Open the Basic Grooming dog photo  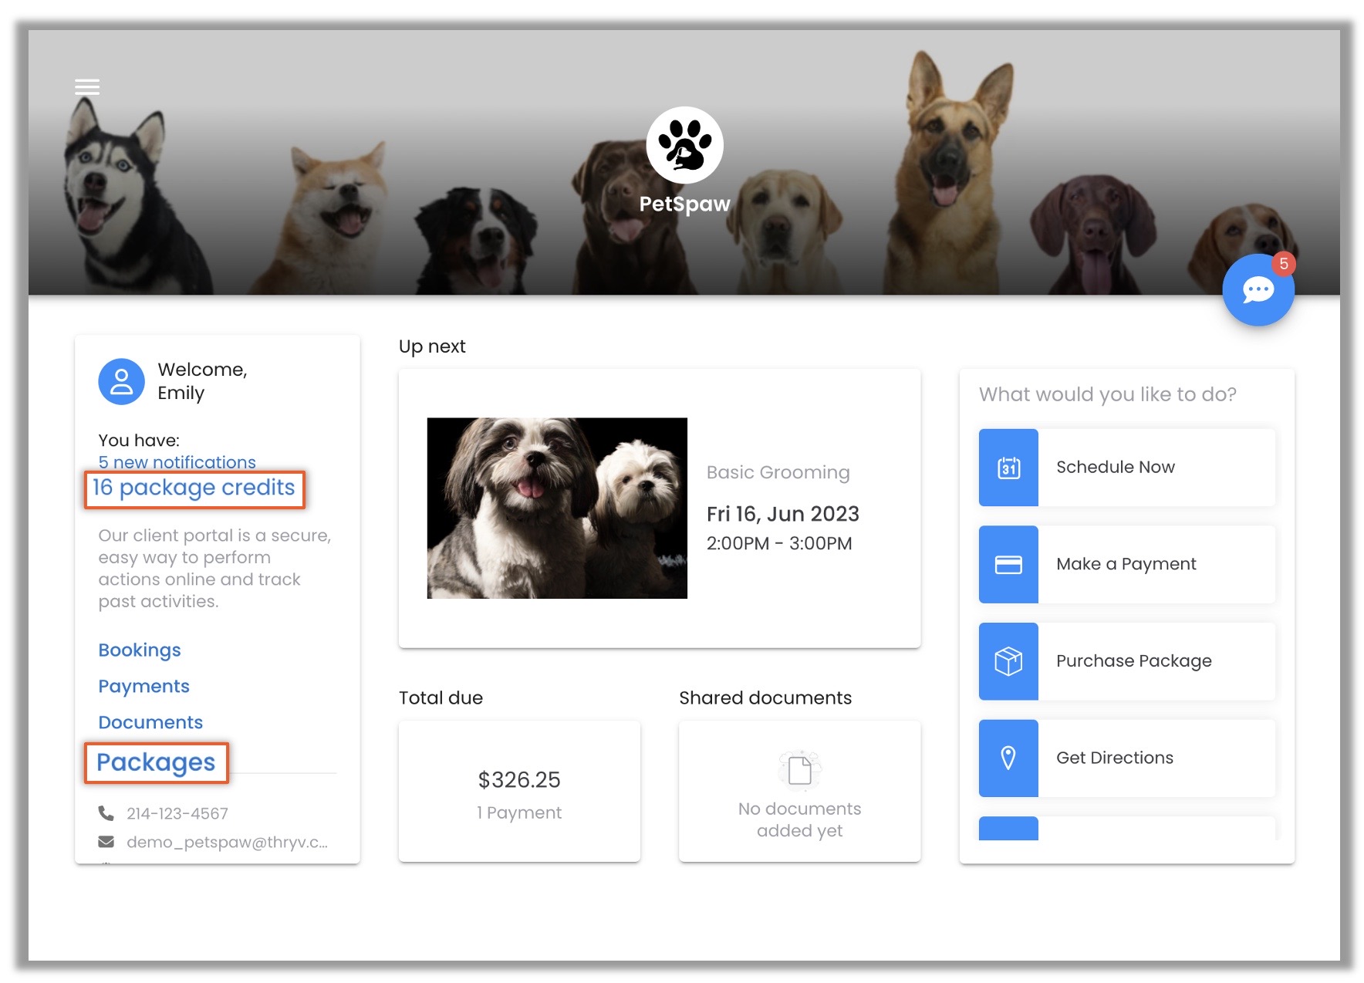[557, 508]
